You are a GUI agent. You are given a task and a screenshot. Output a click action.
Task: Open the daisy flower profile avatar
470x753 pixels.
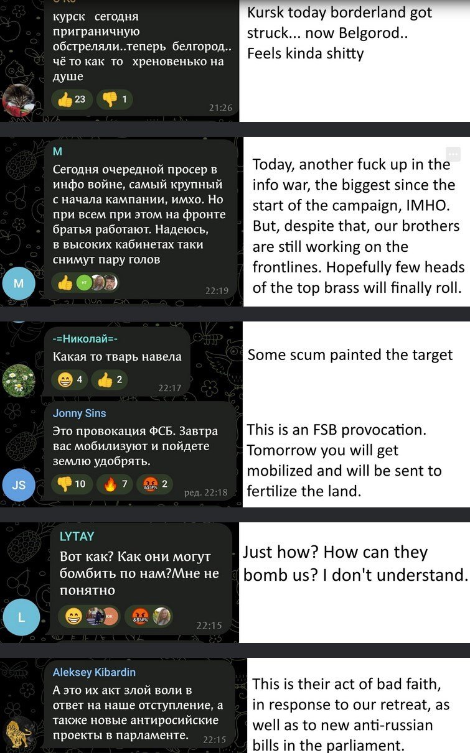tap(19, 381)
